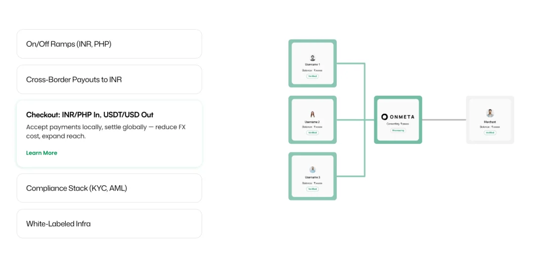This screenshot has width=534, height=271.
Task: Follow the Learn More link
Action: click(42, 153)
